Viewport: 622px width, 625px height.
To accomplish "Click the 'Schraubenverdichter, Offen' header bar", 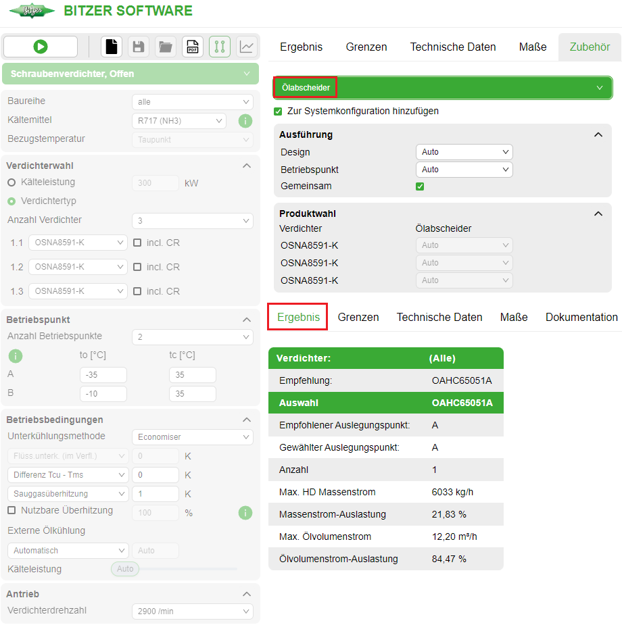I will [130, 74].
